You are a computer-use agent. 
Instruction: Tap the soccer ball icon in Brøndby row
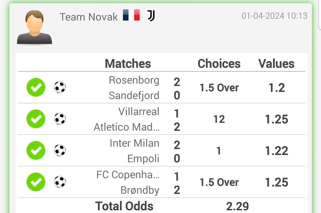point(60,182)
